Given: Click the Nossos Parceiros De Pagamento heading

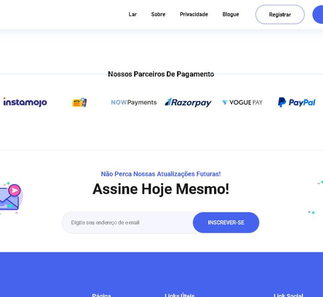Looking at the screenshot, I should [x=161, y=74].
